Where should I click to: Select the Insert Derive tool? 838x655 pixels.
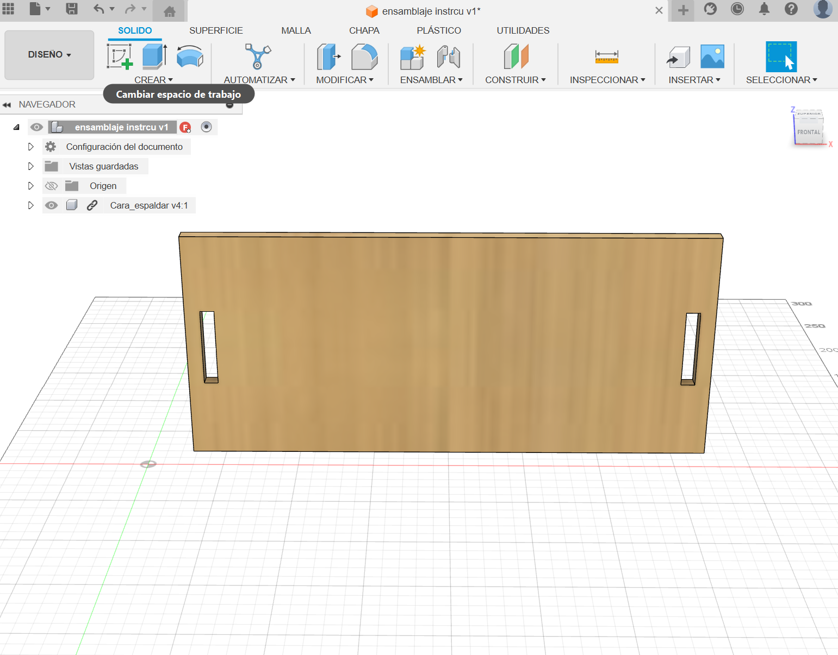click(678, 57)
